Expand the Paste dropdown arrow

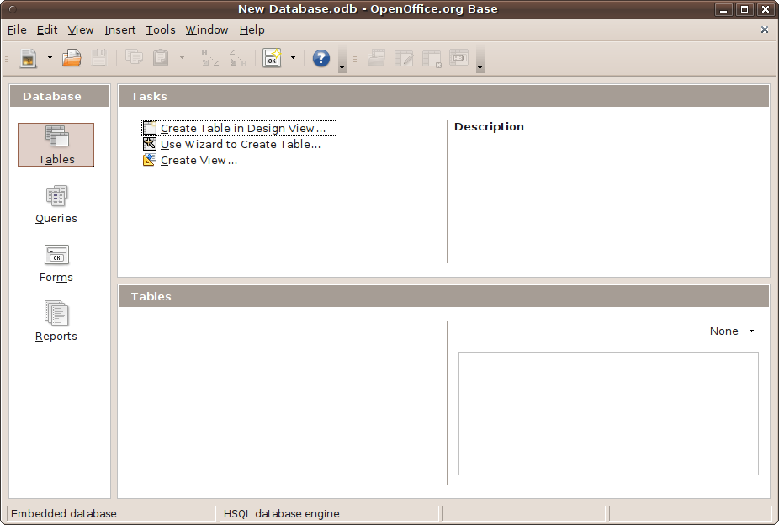coord(182,58)
